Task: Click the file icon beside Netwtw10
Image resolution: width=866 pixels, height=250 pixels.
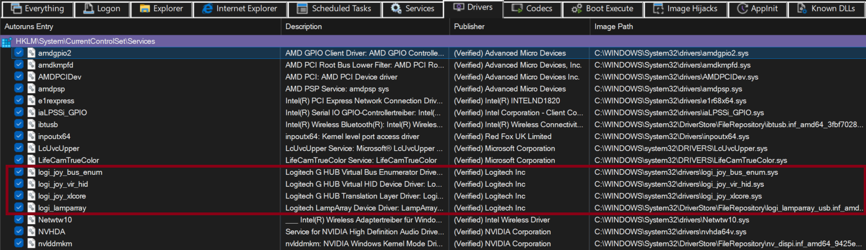Action: 31,220
